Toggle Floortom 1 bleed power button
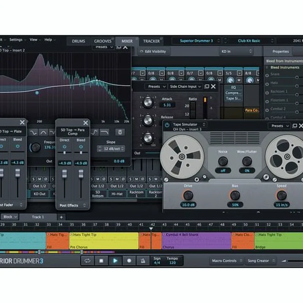This screenshot has width=303, height=303. [267, 101]
